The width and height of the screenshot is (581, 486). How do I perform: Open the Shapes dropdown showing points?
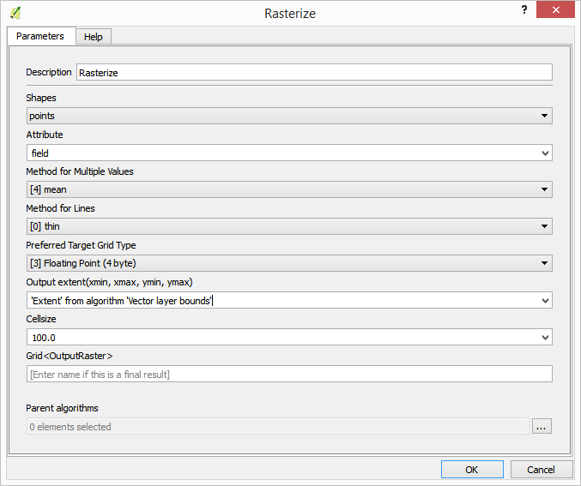coord(288,116)
